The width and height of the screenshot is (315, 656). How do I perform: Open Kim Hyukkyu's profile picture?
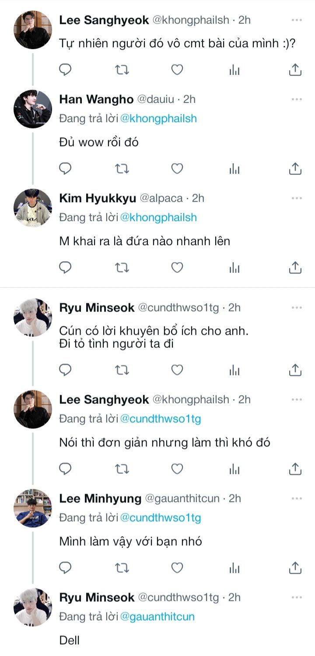[33, 208]
